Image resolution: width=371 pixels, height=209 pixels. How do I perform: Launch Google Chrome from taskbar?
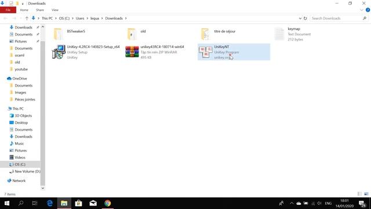click(x=107, y=203)
